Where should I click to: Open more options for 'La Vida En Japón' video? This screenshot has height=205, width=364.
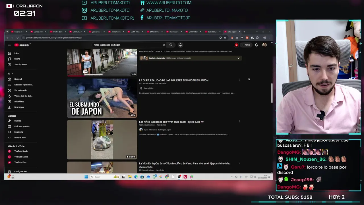pyautogui.click(x=239, y=163)
